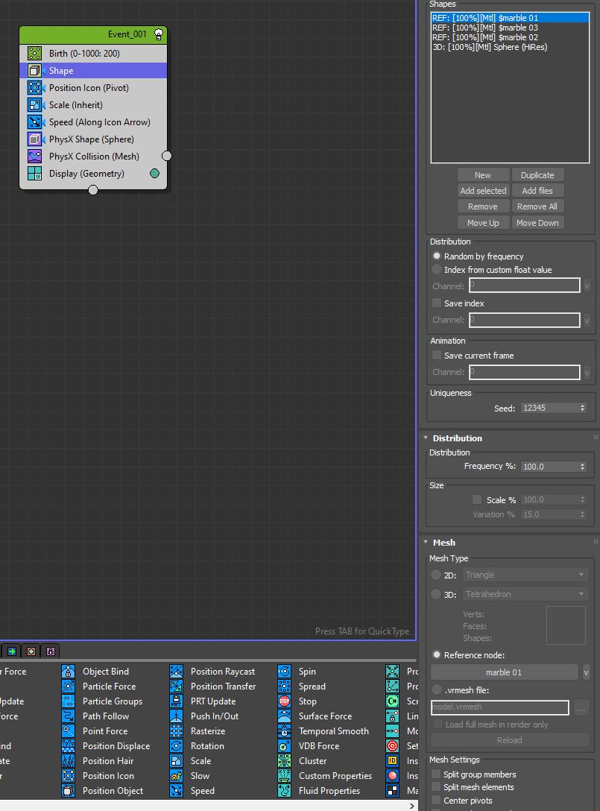This screenshot has width=600, height=811.
Task: Enable the Save index checkbox
Action: (437, 303)
